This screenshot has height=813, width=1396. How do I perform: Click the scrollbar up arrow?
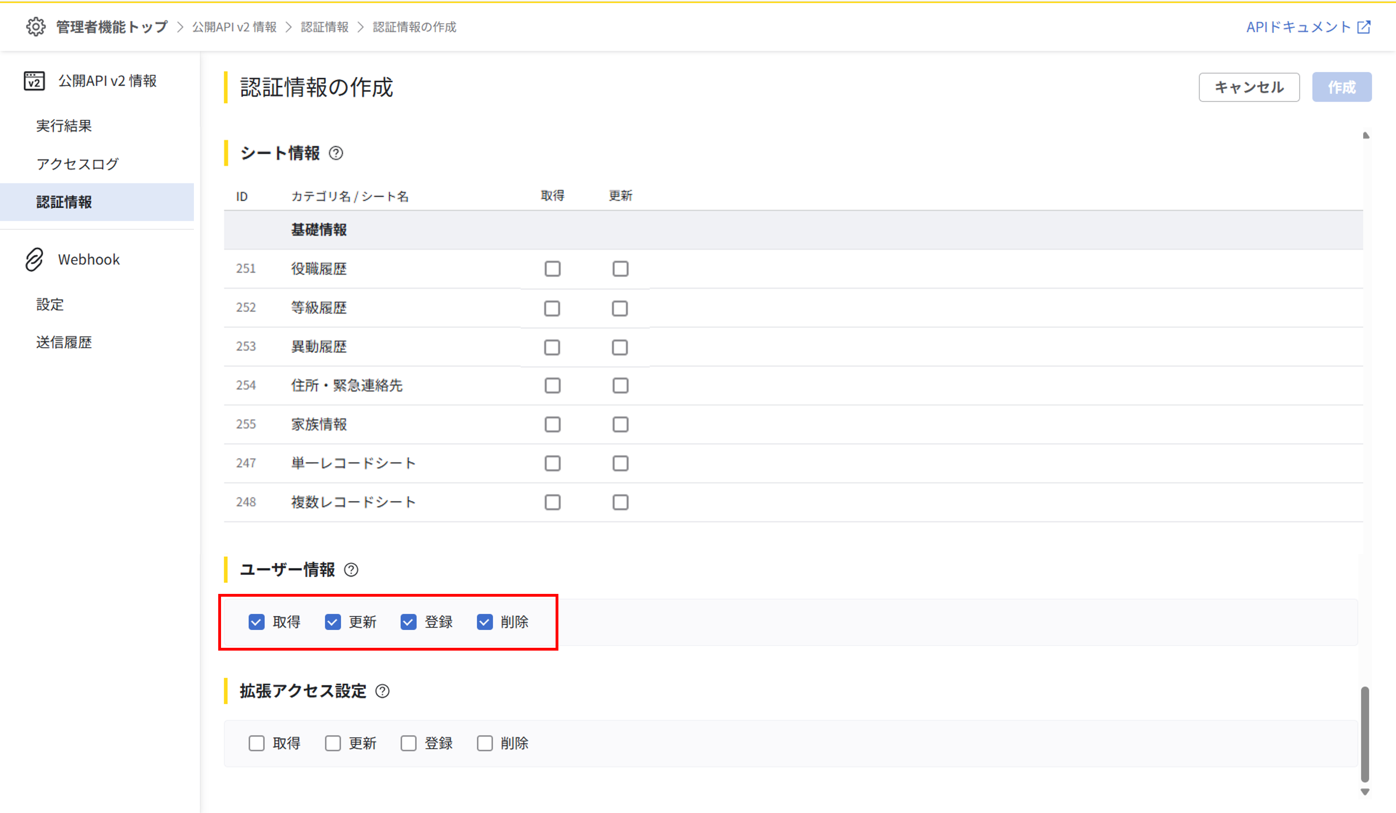(1366, 136)
